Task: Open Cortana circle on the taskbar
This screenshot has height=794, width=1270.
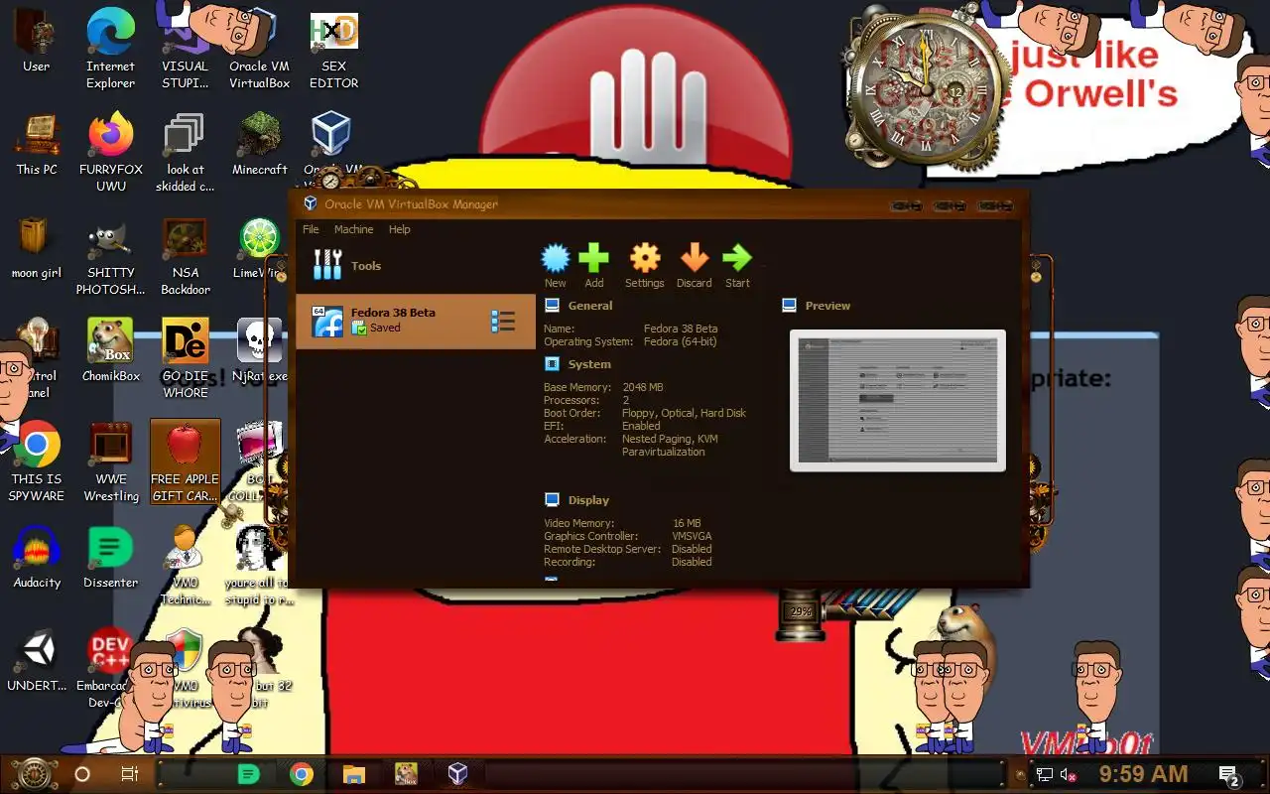Action: pyautogui.click(x=82, y=774)
